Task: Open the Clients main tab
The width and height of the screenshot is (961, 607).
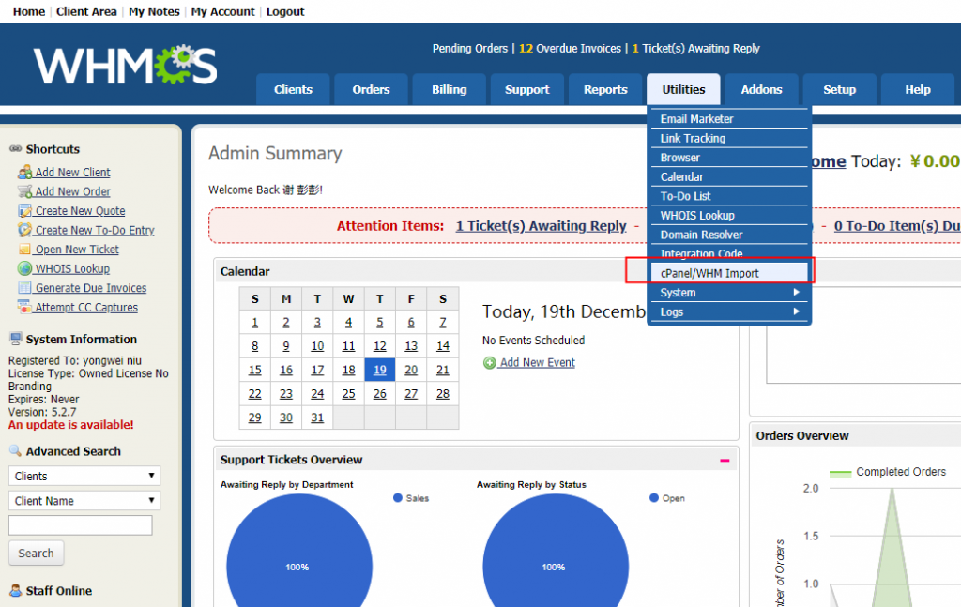Action: click(293, 89)
